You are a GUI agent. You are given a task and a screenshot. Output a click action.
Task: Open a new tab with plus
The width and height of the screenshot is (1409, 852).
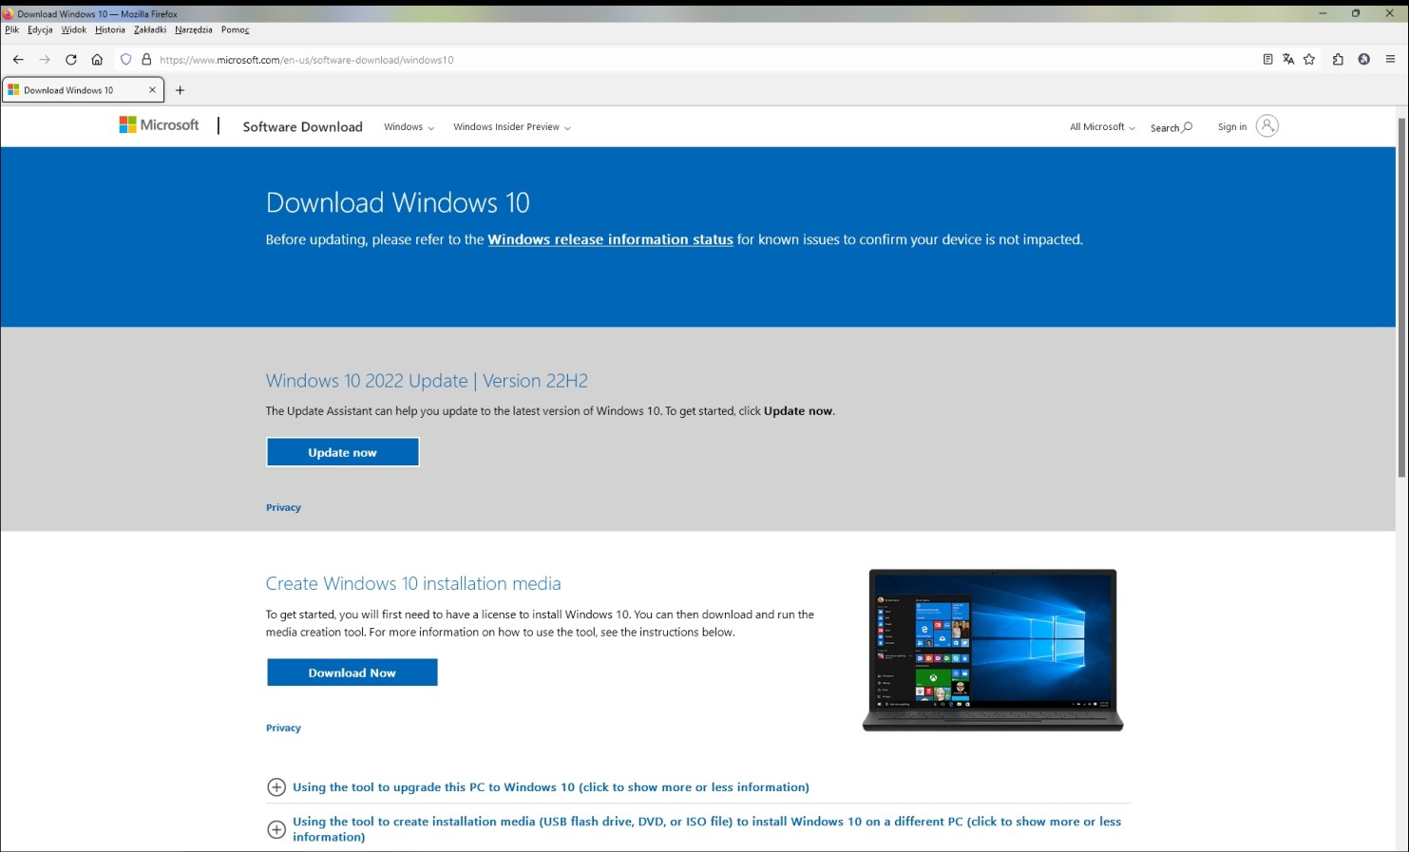180,90
